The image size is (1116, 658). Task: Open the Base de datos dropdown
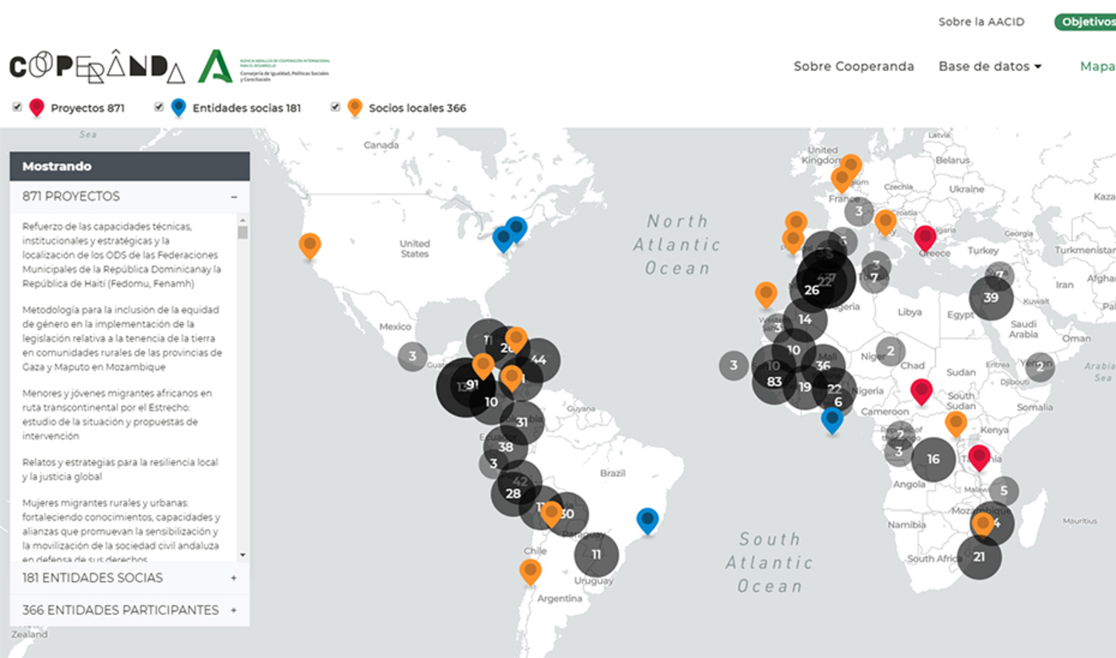[x=989, y=66]
